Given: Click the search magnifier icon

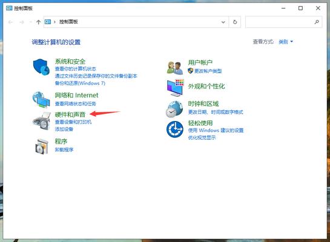Looking at the screenshot, I should tap(317, 22).
